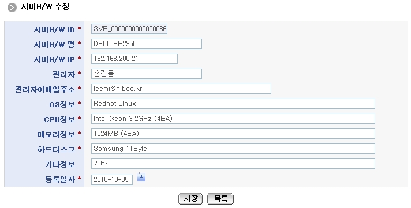Viewport: 411px width, 208px height.
Task: Select the 서버H/W 명 field with DELL PE2950
Action: (147, 44)
